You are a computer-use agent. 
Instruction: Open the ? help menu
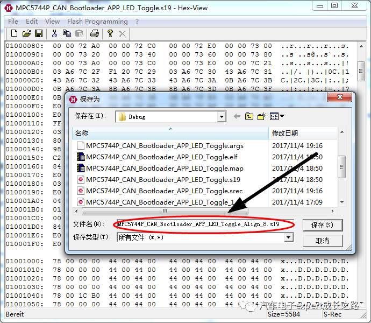pos(137,22)
